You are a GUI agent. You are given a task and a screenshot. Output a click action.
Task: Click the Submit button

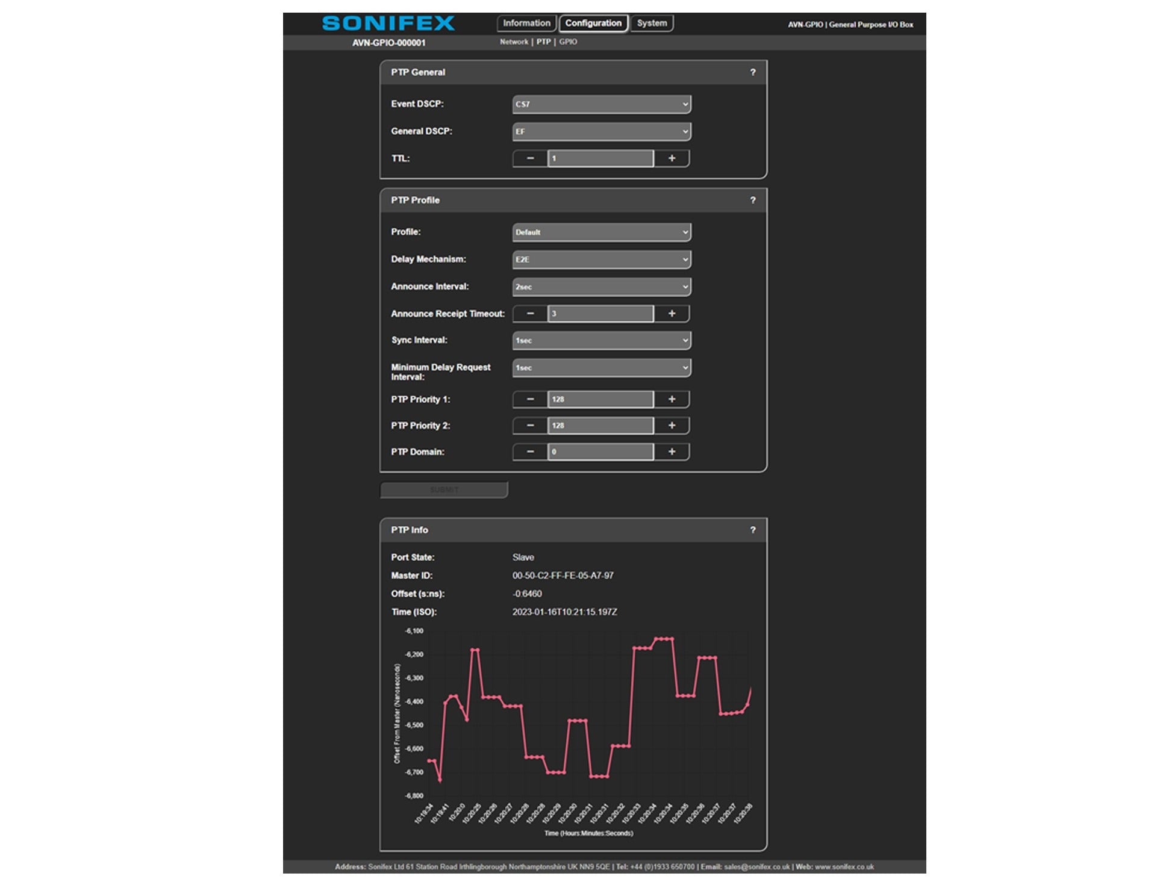tap(444, 490)
